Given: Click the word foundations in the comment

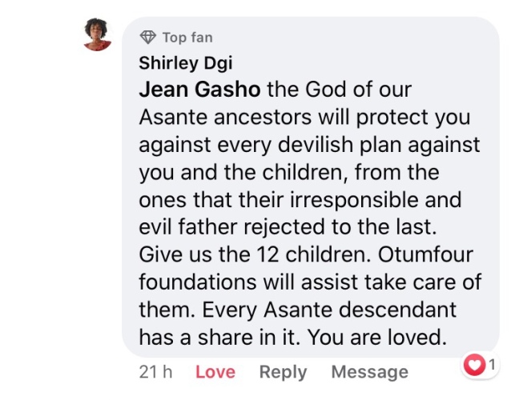Looking at the screenshot, I should (x=198, y=282).
